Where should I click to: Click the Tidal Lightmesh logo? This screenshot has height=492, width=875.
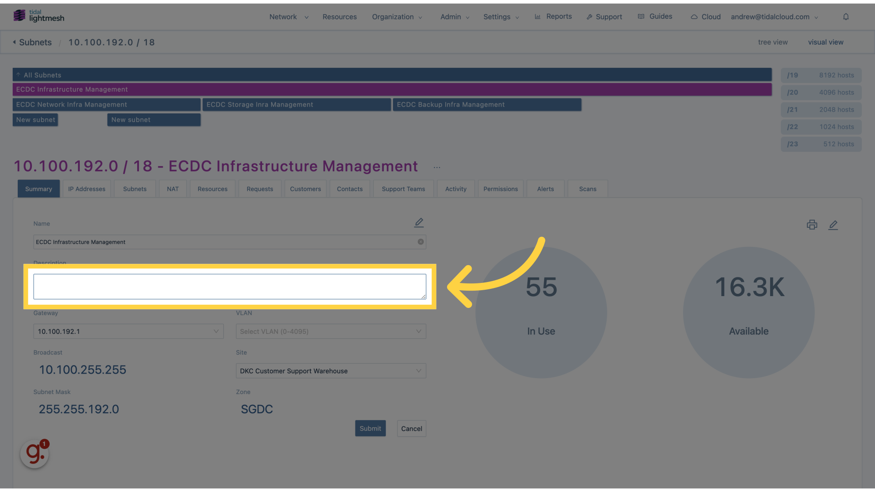coord(39,16)
